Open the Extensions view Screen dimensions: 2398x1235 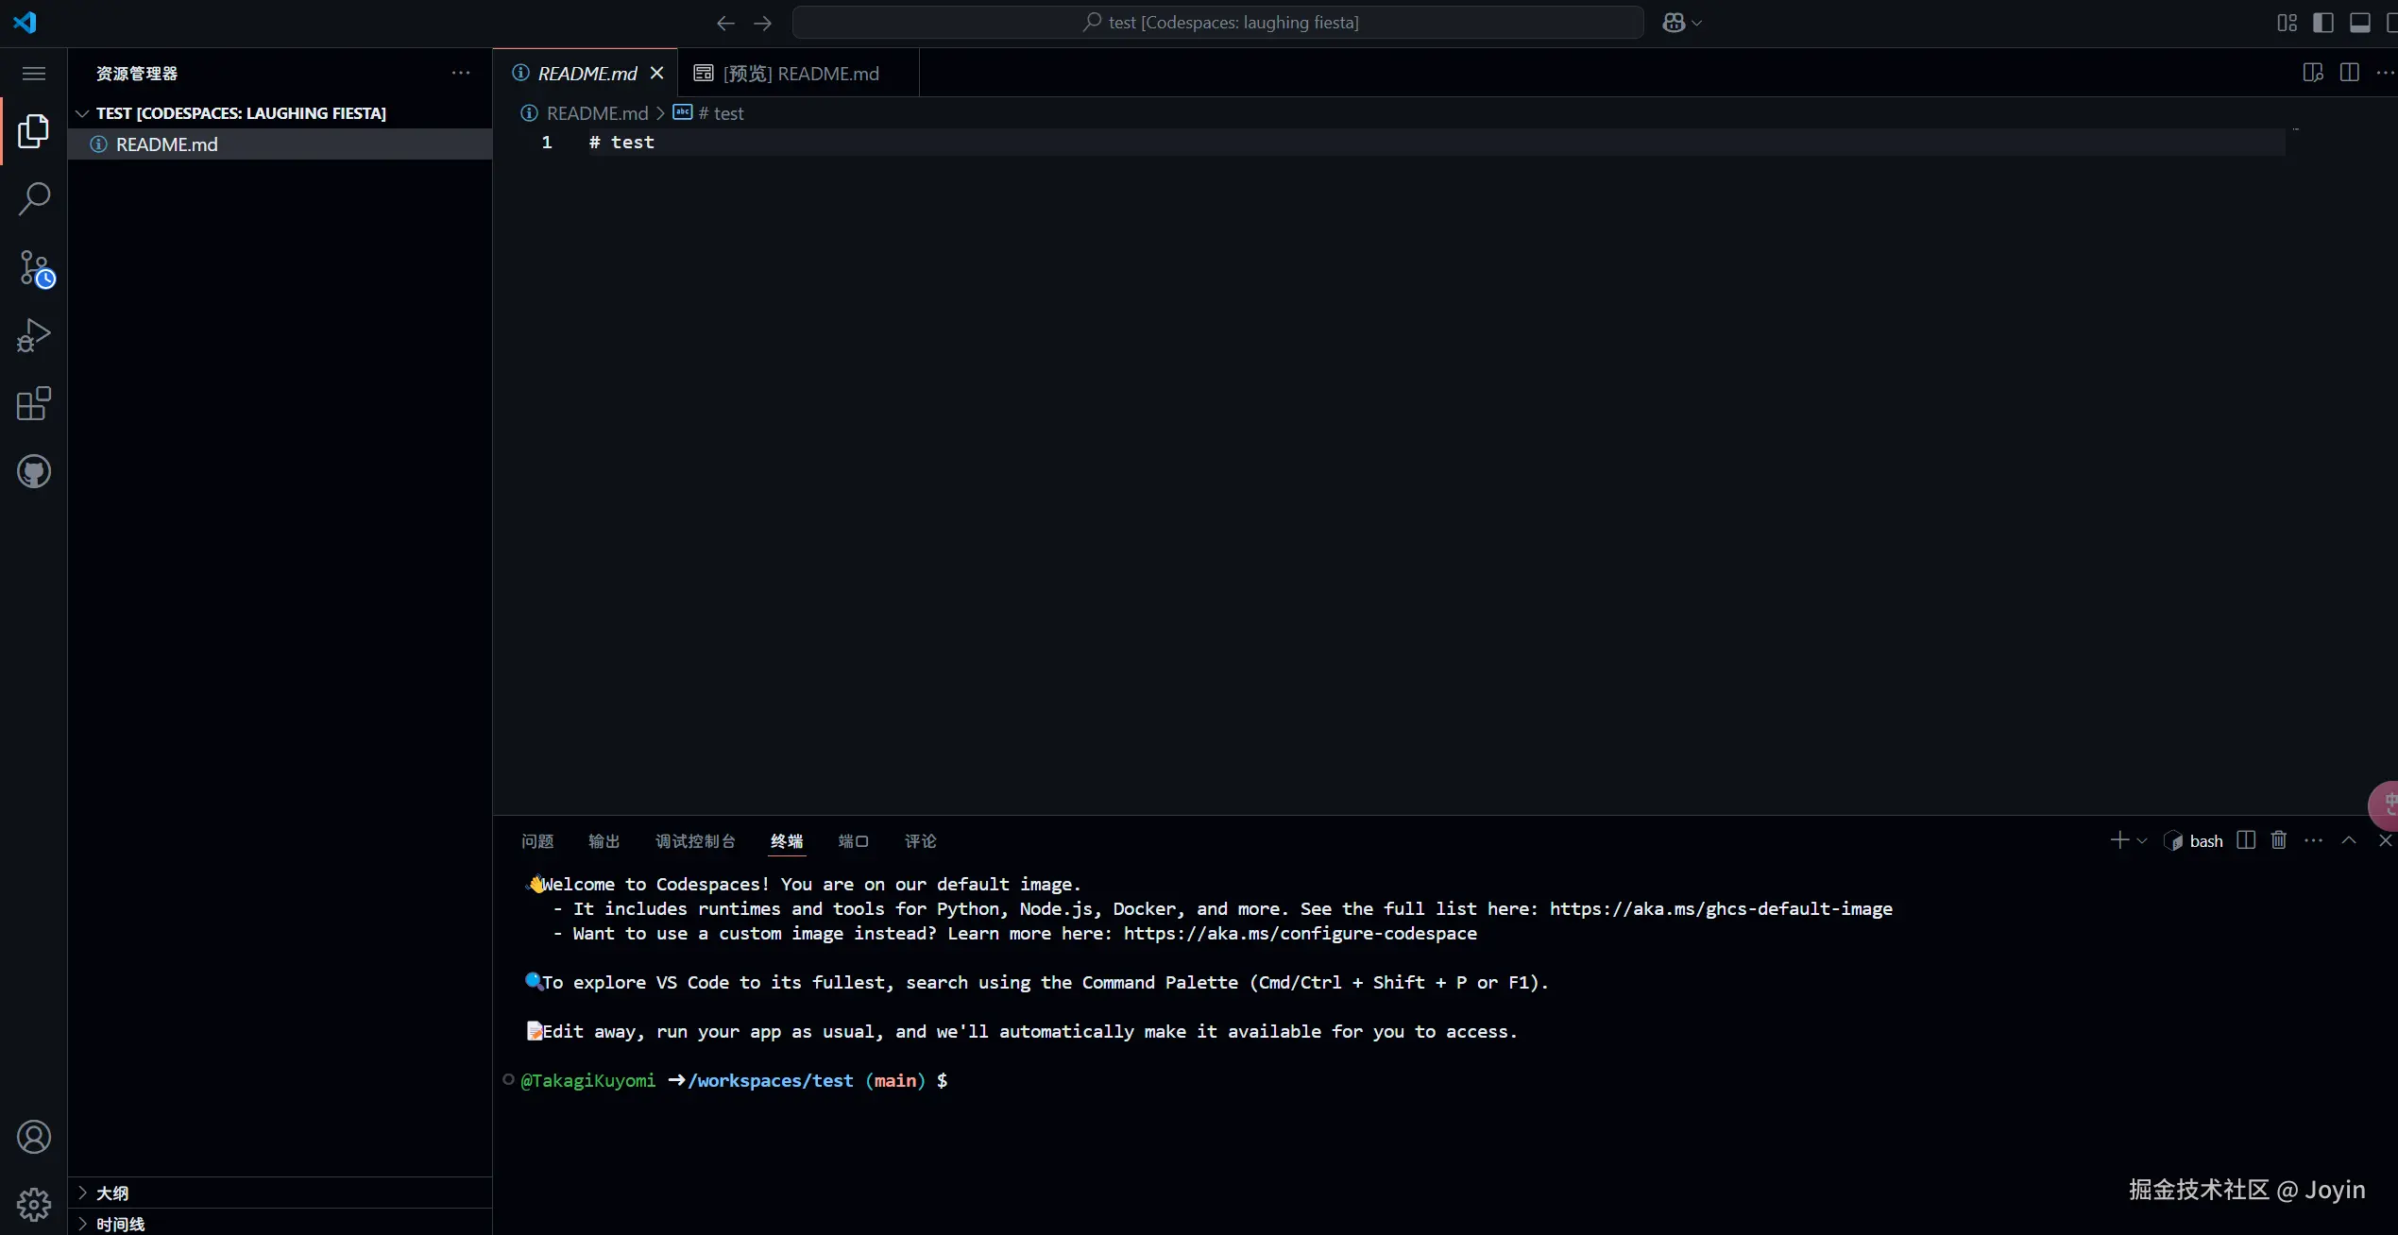pos(34,403)
